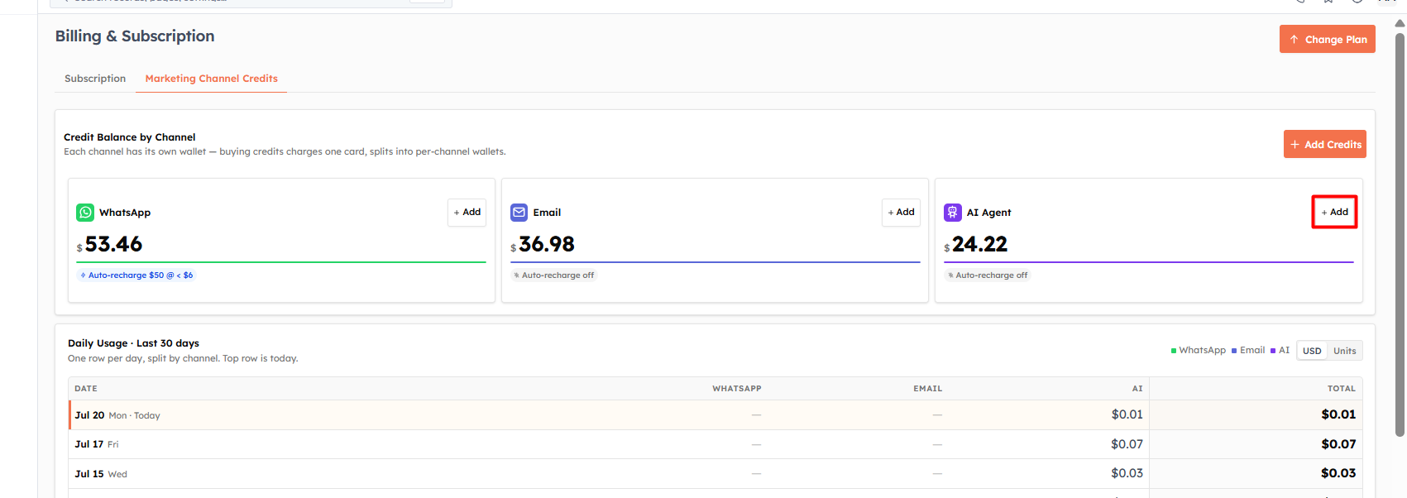
Task: Click the WhatsApp balance 53.46
Action: [113, 245]
